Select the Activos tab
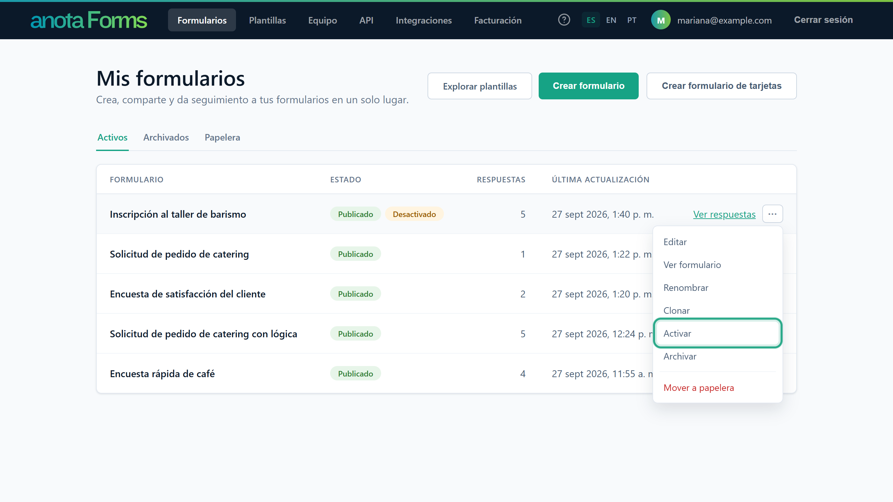 point(112,137)
